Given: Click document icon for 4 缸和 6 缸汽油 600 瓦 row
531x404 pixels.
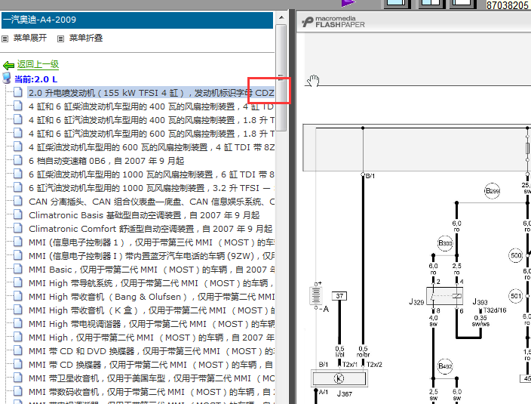Looking at the screenshot, I should [17, 133].
